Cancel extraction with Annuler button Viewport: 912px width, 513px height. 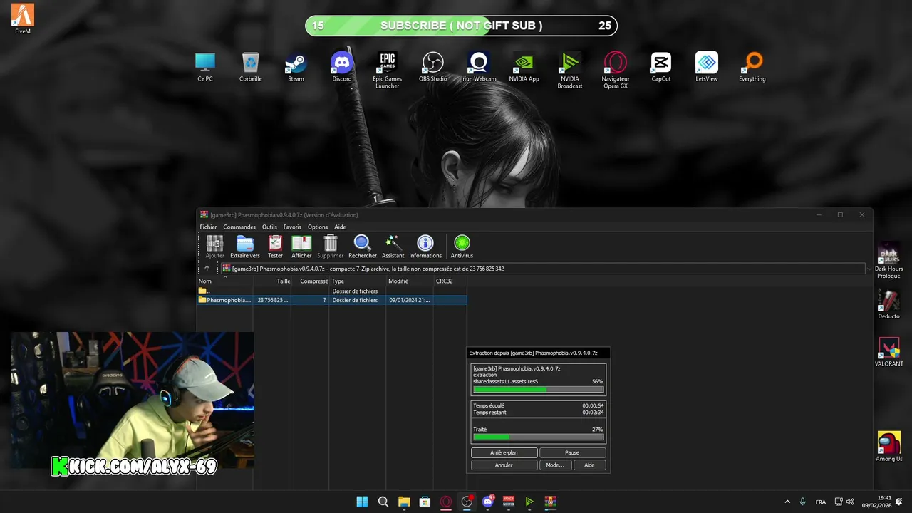[504, 465]
